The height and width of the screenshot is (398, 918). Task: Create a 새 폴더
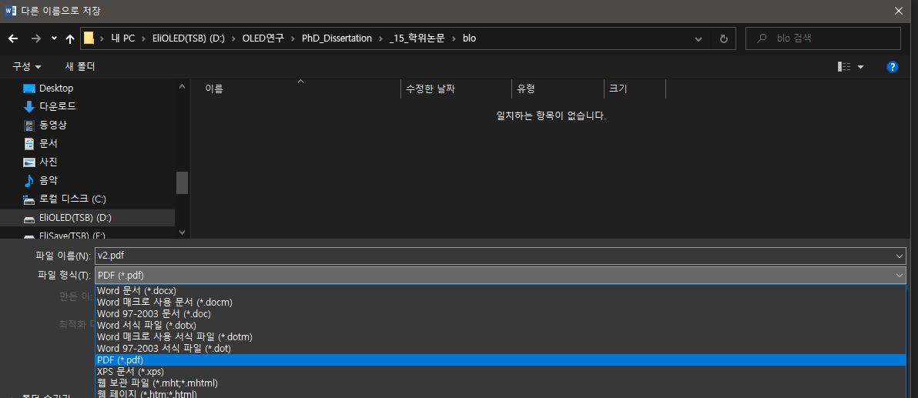click(x=79, y=67)
